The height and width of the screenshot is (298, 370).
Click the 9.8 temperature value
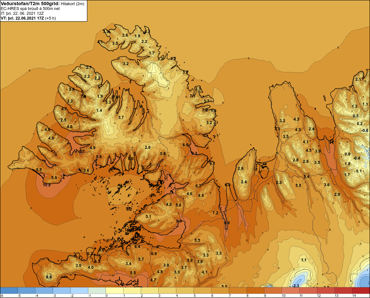pos(99,157)
